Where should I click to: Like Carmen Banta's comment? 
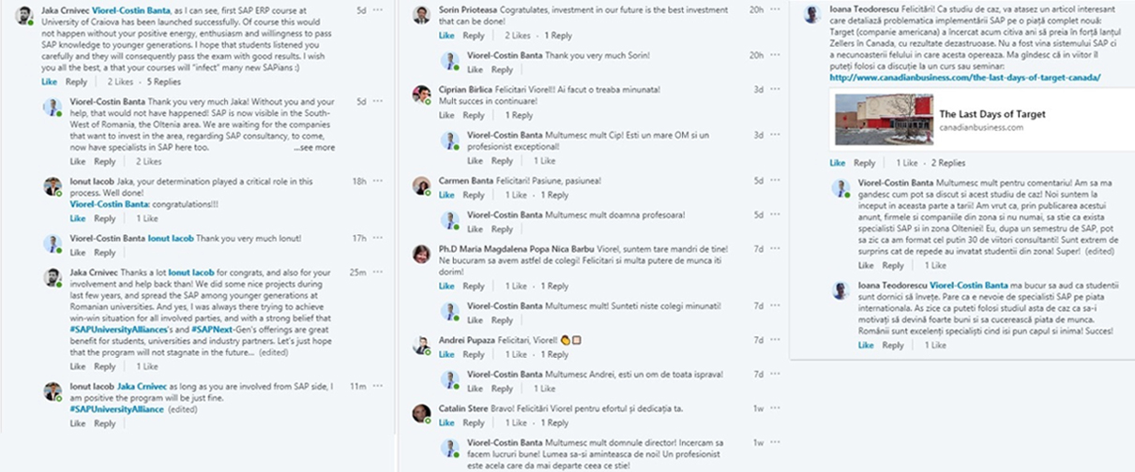coord(447,196)
